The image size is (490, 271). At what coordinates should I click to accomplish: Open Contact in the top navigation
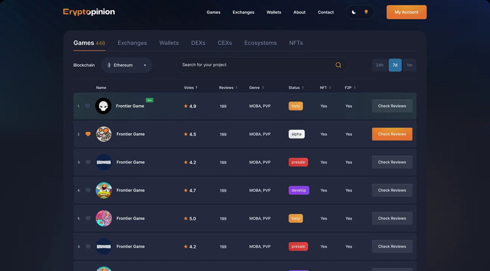326,12
